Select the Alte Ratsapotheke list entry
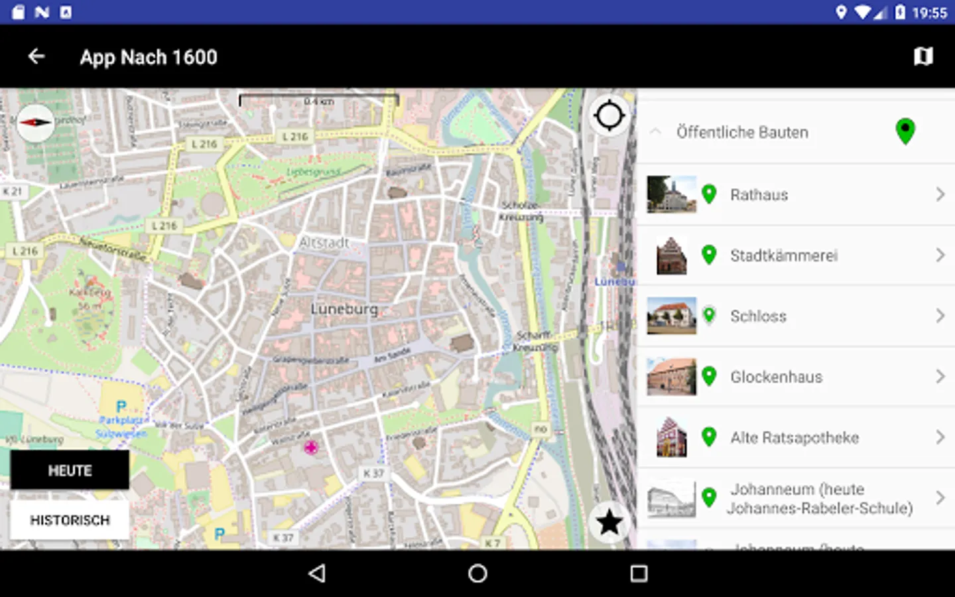 [x=796, y=437]
